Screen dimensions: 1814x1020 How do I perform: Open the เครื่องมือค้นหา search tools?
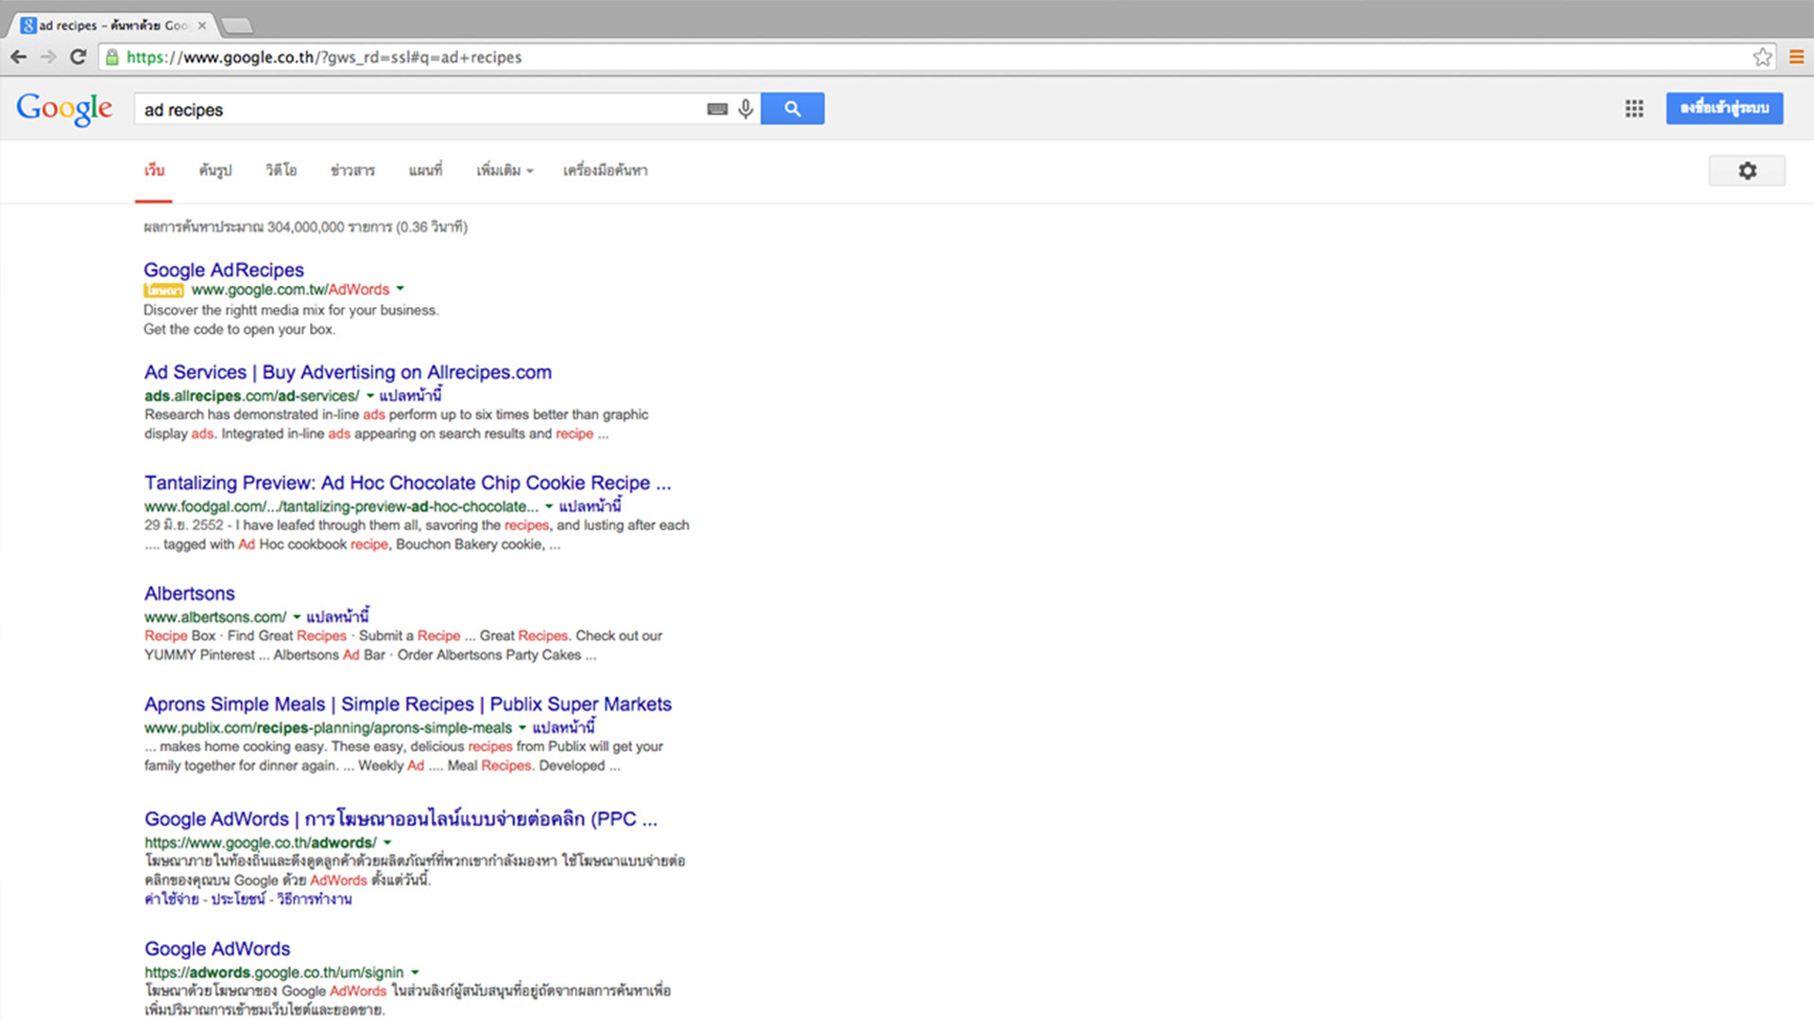point(605,171)
